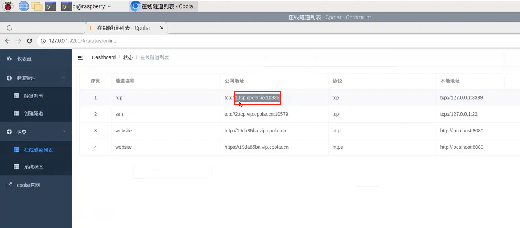Image resolution: width=520 pixels, height=228 pixels.
Task: Launch the terminal from the taskbar
Action: 50,6
